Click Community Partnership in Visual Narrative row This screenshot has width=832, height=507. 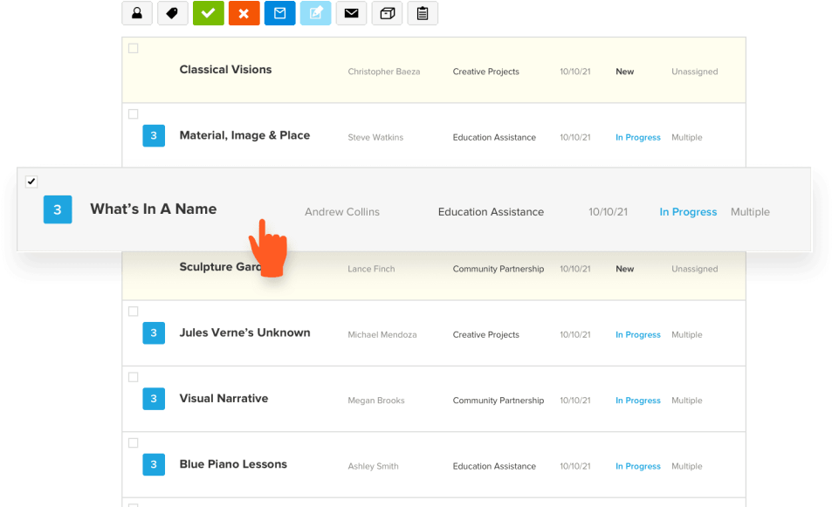tap(499, 401)
